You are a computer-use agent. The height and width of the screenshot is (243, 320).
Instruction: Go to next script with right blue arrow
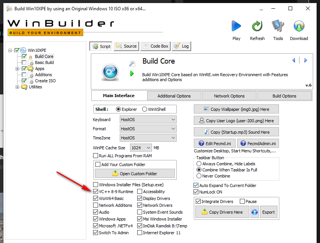tap(306, 60)
